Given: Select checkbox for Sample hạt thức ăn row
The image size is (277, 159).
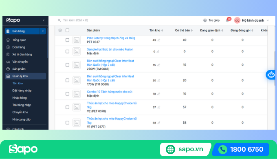Looking at the screenshot, I should coord(67,51).
